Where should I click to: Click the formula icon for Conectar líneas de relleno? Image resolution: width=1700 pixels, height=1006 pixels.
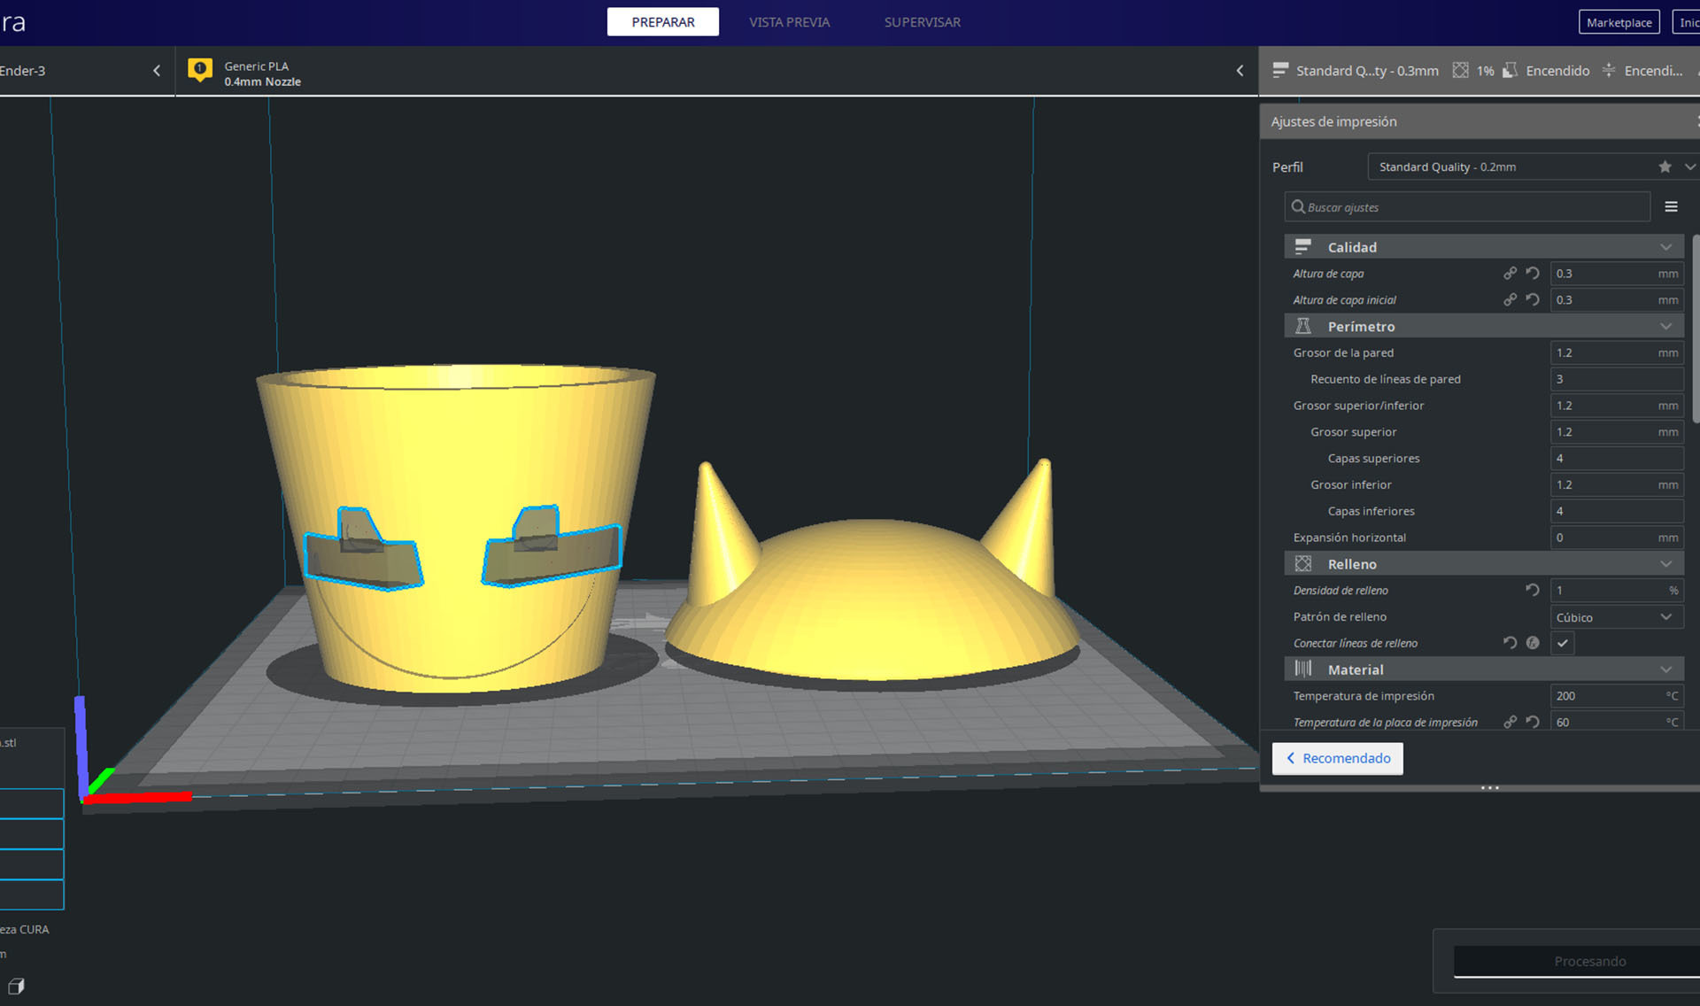pyautogui.click(x=1533, y=643)
